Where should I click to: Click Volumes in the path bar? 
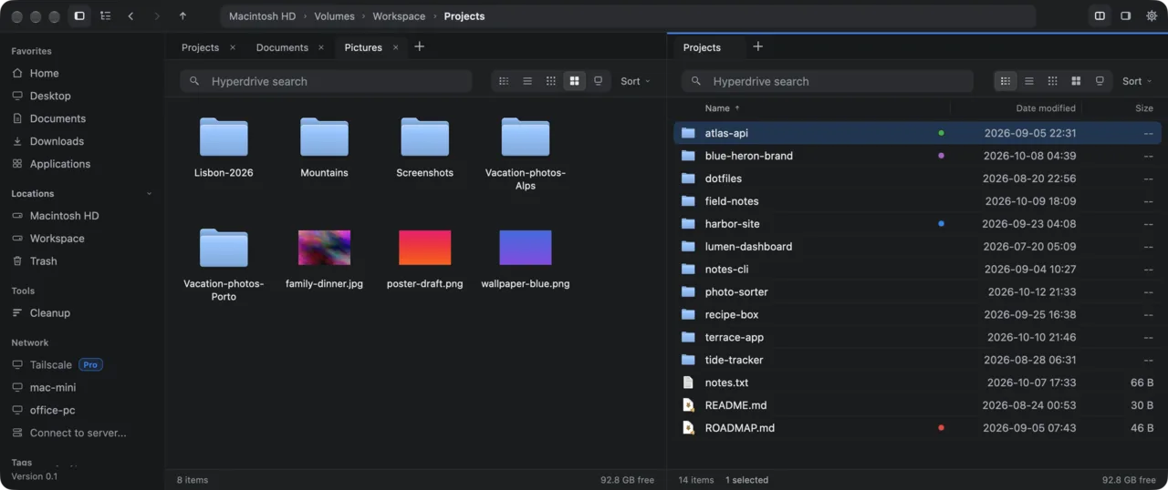point(335,16)
